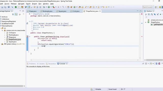
Task: Open the Debug dropdown arrow
Action: tap(46, 7)
